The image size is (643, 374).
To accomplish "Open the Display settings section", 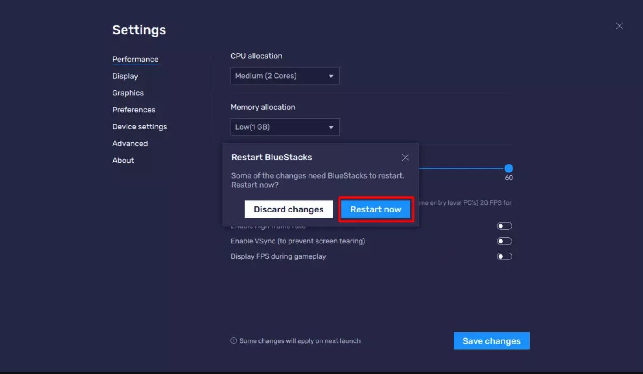I will point(125,76).
